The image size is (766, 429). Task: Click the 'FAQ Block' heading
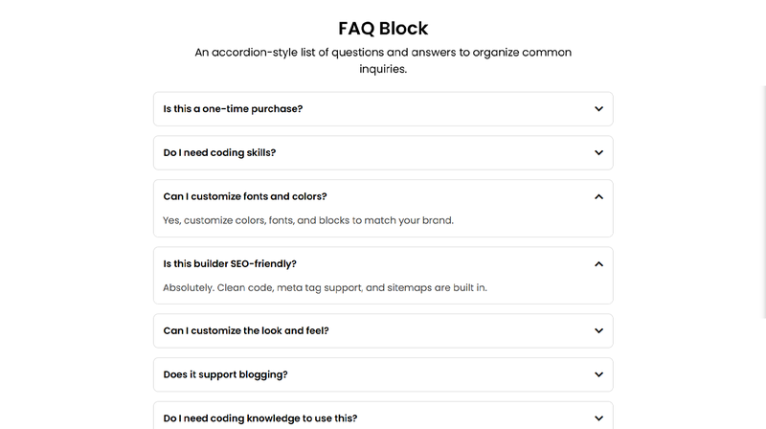pyautogui.click(x=383, y=27)
